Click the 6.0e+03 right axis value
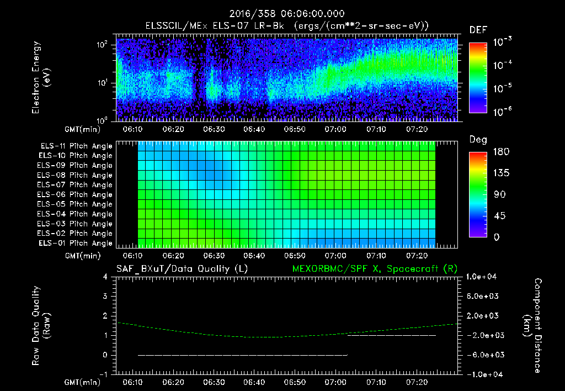This screenshot has height=391, width=565. tap(483, 296)
